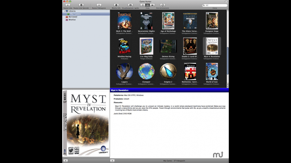Image resolution: width=291 pixels, height=163 pixels.
Task: Click the Dungeon Siege title label
Action: [x=212, y=31]
